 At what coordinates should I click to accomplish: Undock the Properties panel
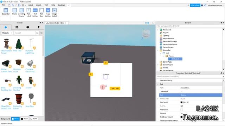221,73
